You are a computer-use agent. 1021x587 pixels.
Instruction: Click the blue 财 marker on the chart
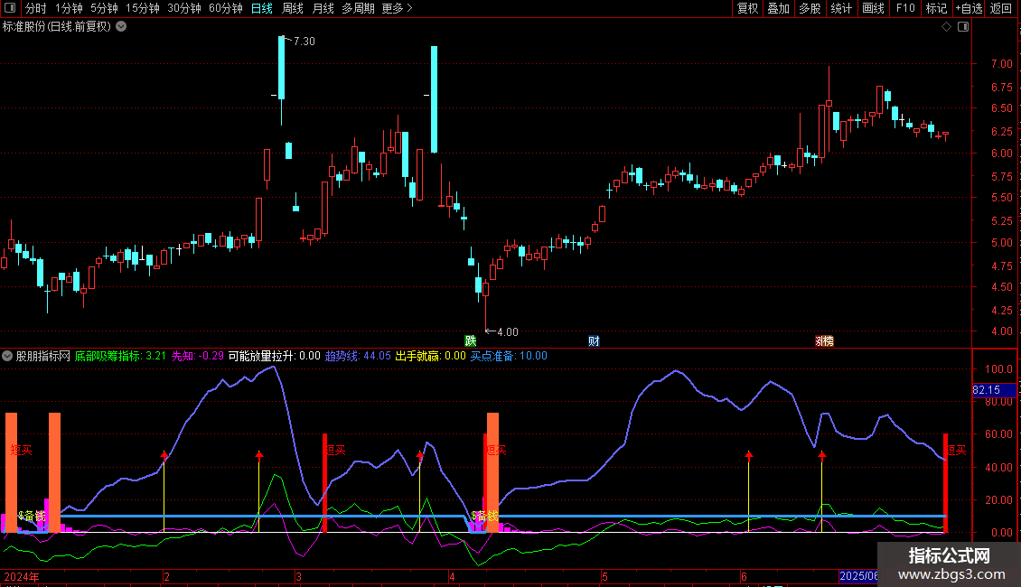point(594,341)
